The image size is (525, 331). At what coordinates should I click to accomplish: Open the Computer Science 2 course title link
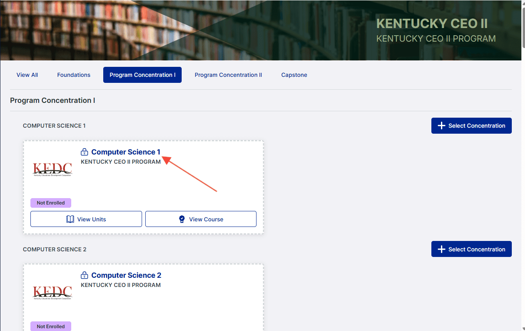(x=126, y=275)
